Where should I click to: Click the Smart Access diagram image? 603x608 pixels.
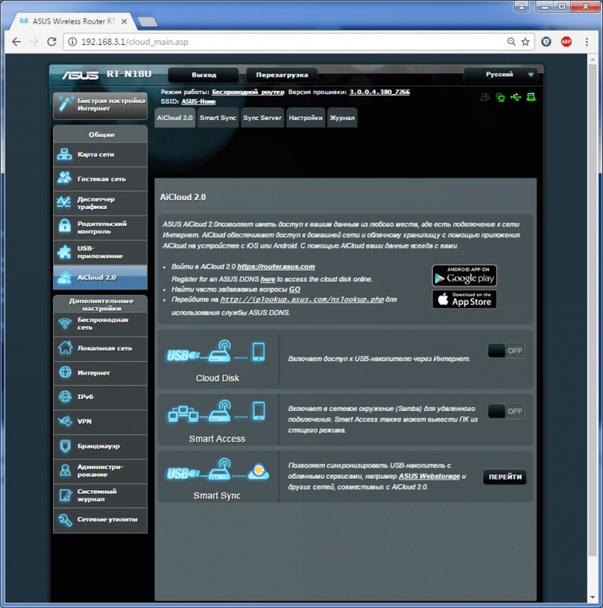click(216, 412)
